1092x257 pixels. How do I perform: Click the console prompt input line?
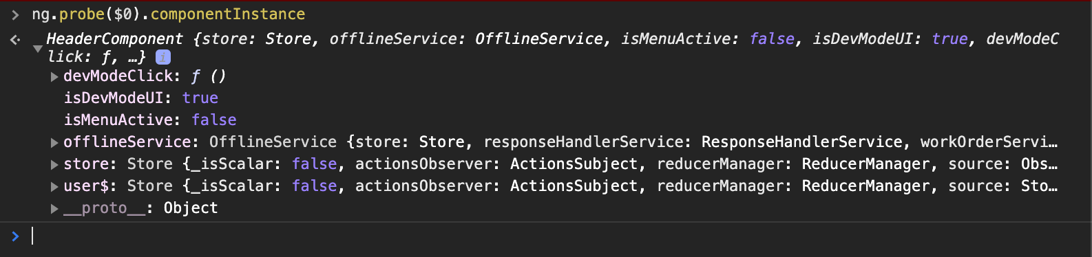(x=551, y=236)
